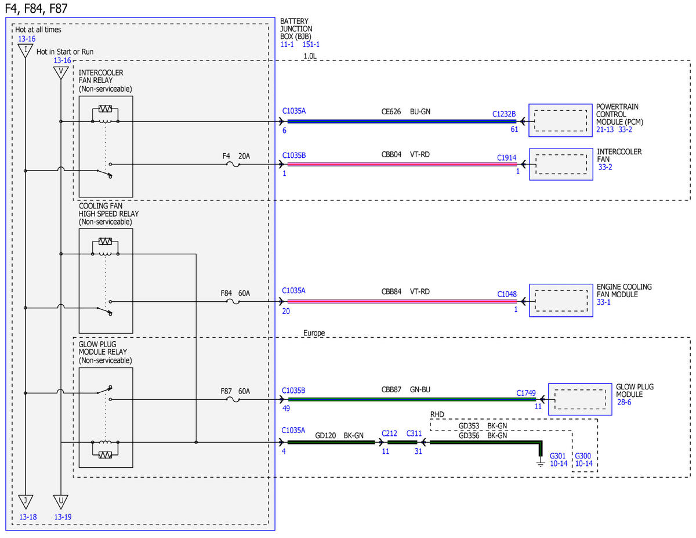Select the Engine Cooling Fan Module component box
The image size is (696, 538).
point(561,301)
